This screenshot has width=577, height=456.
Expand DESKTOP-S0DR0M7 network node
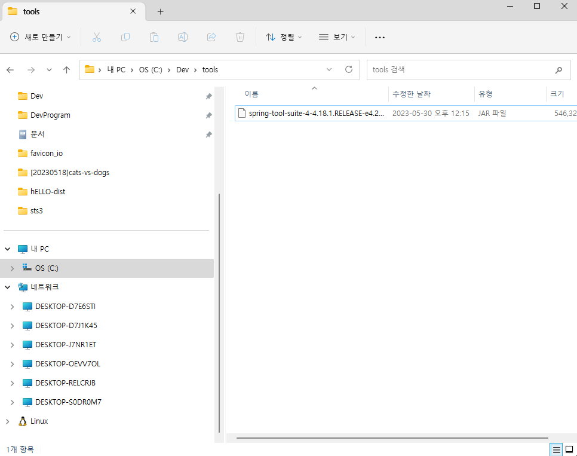click(12, 402)
